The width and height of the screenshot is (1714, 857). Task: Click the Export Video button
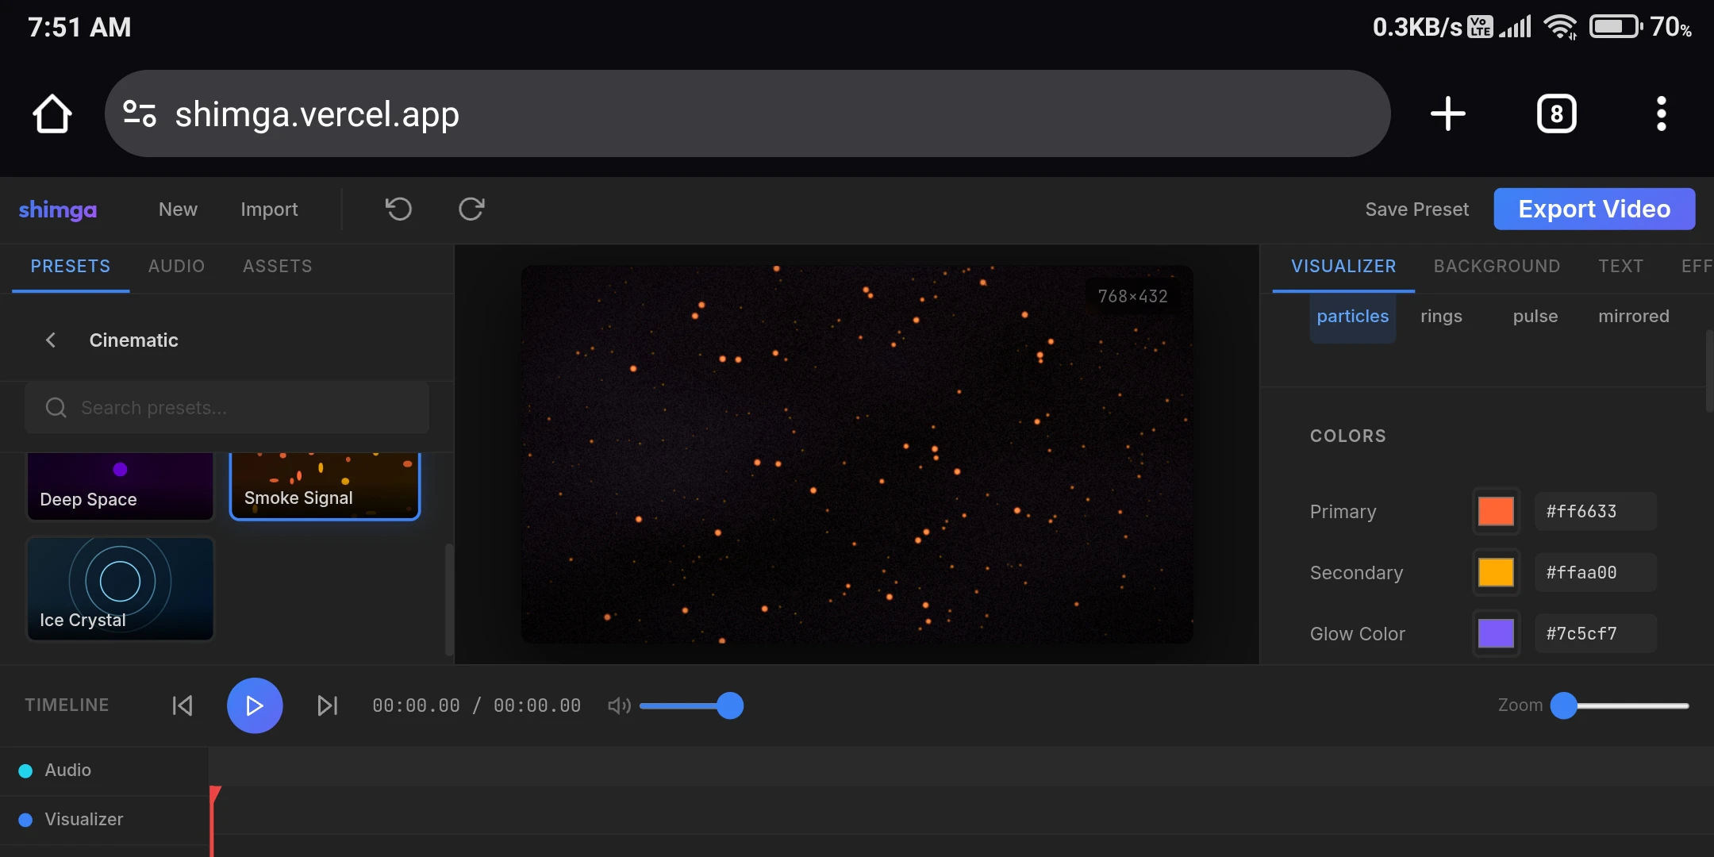tap(1593, 209)
